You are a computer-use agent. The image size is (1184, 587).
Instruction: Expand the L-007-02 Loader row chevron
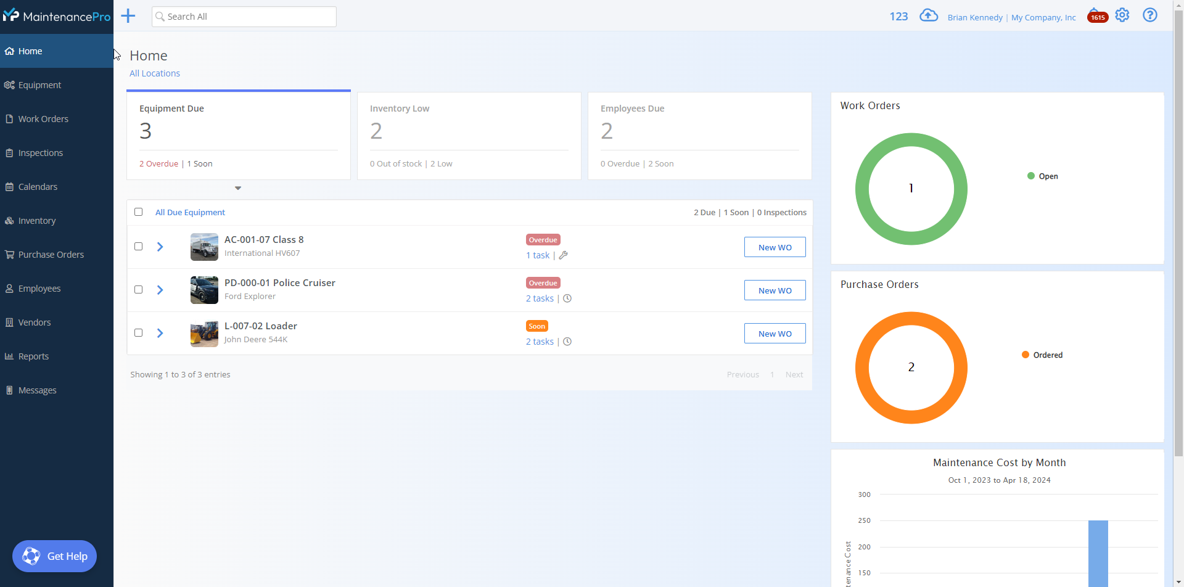coord(160,333)
